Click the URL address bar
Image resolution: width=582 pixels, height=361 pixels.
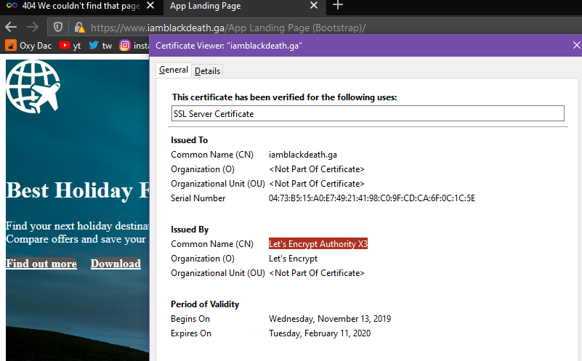point(315,28)
